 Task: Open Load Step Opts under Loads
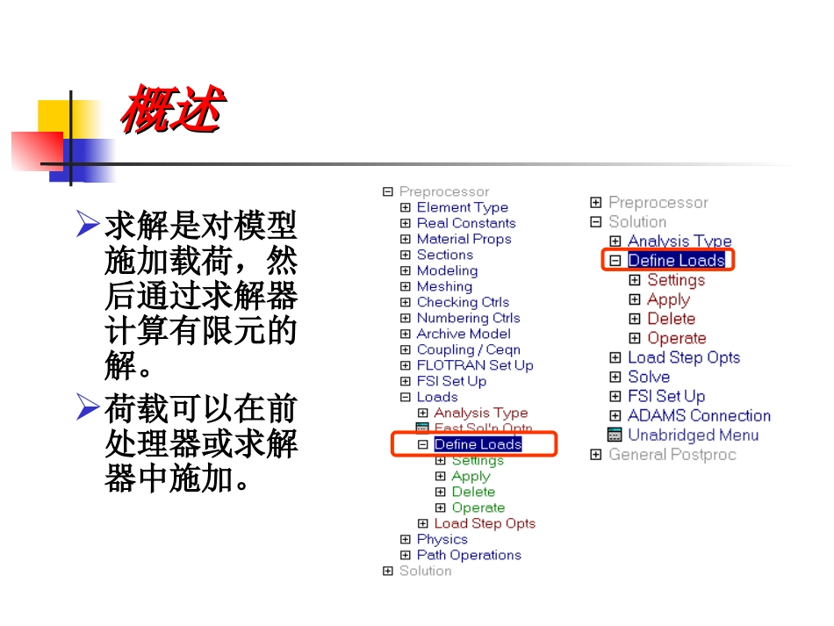(485, 523)
